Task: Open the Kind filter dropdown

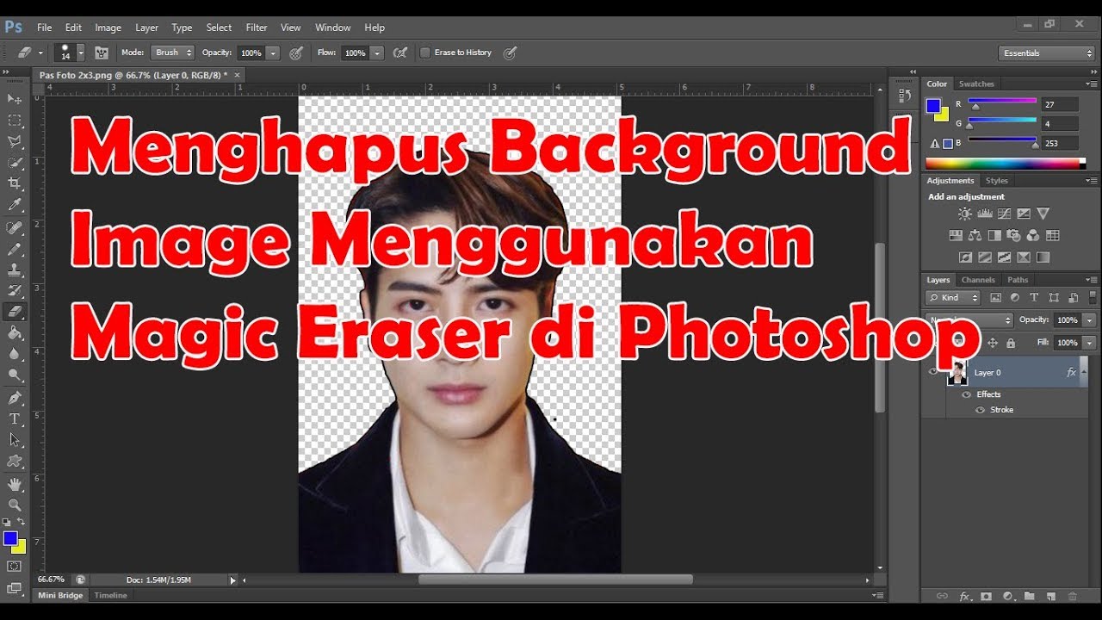Action: [953, 297]
